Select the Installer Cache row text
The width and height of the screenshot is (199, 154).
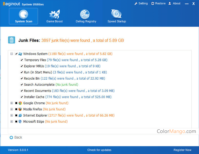(x=68, y=97)
